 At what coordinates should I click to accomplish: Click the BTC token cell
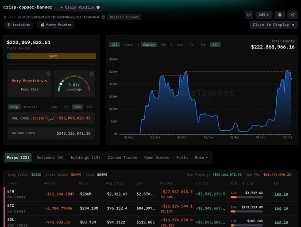16,208
